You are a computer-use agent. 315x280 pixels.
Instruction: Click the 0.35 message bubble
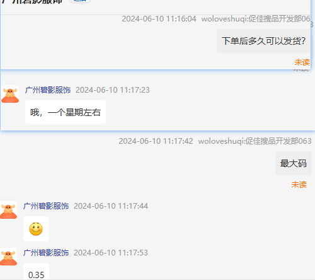tap(36, 271)
